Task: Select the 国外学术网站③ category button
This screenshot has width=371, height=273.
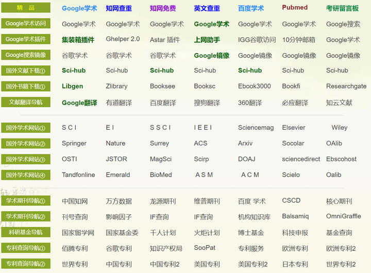Action: 26,159
